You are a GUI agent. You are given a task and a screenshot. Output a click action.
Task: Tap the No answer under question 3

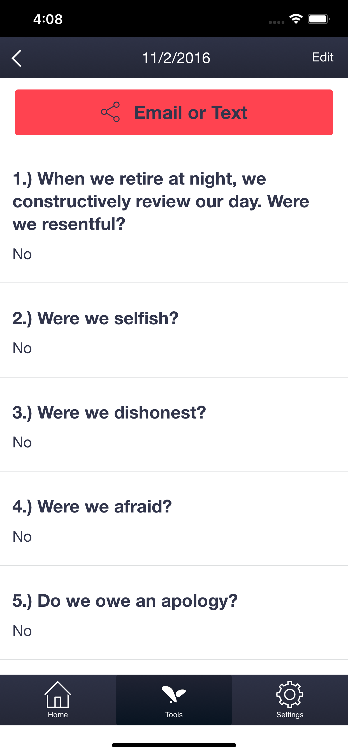(x=22, y=442)
